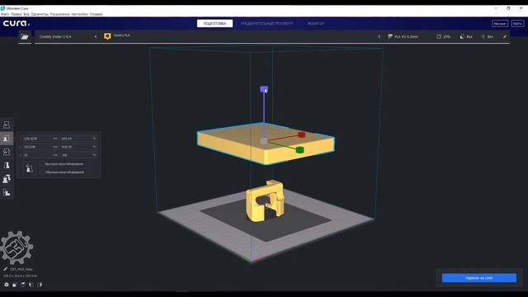Click the Y scale percent input field

78,147
